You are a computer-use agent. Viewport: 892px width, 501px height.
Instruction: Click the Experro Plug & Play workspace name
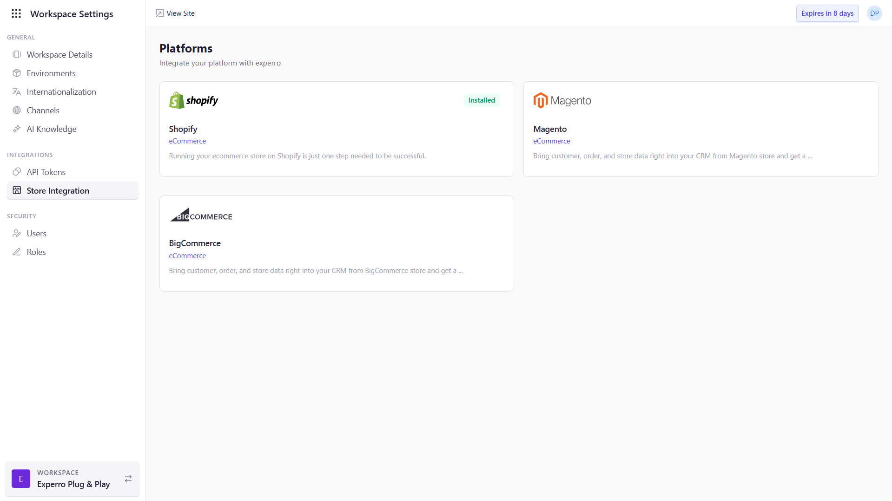73,484
